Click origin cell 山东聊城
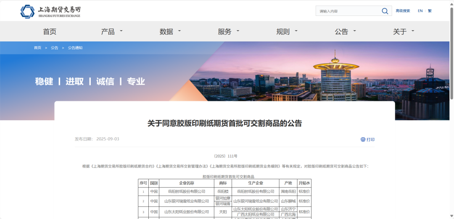The width and height of the screenshot is (454, 219). (288, 201)
